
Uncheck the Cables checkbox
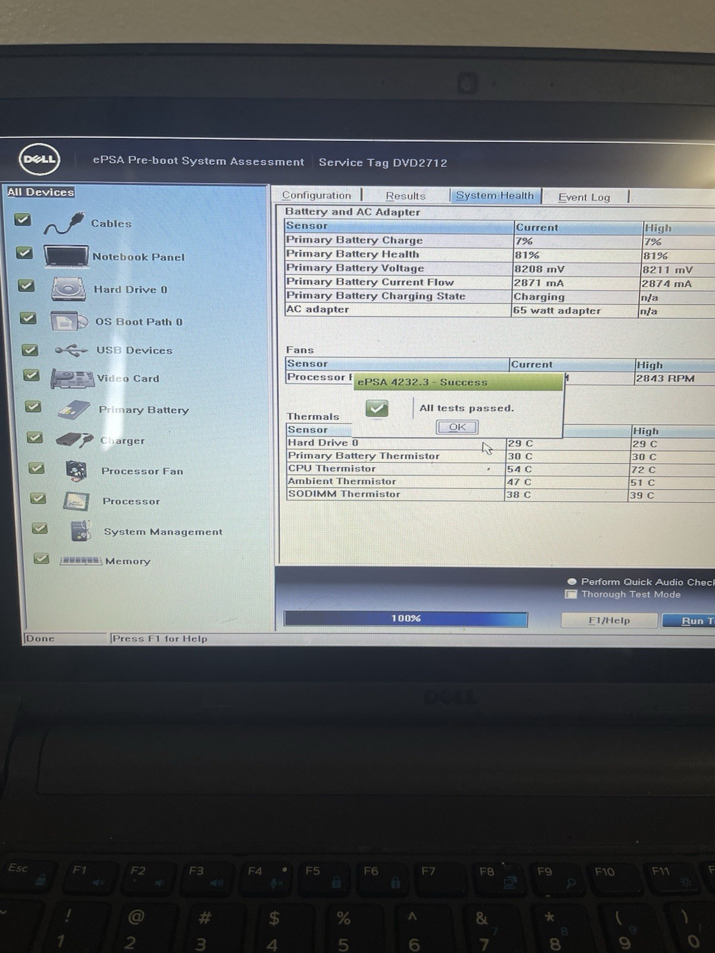coord(22,219)
